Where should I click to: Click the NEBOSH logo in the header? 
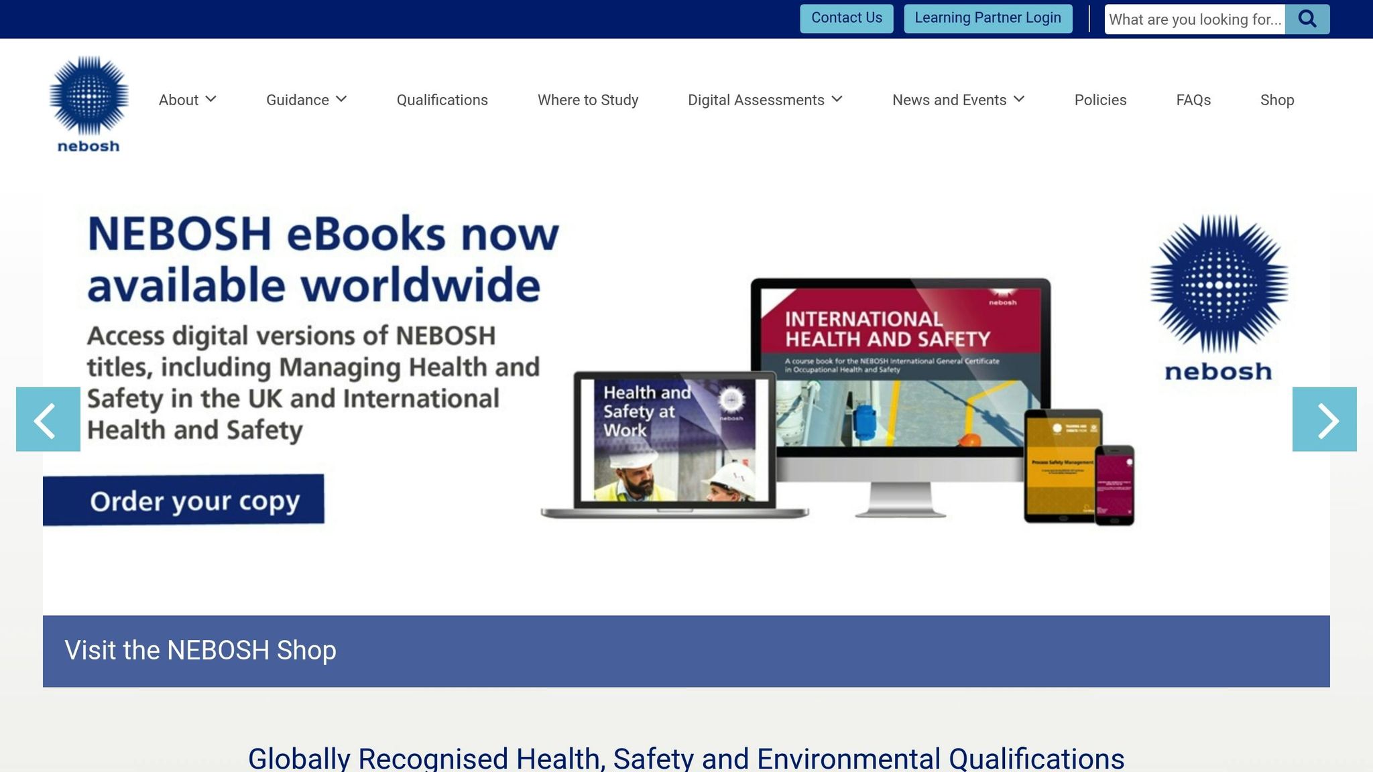pyautogui.click(x=88, y=104)
